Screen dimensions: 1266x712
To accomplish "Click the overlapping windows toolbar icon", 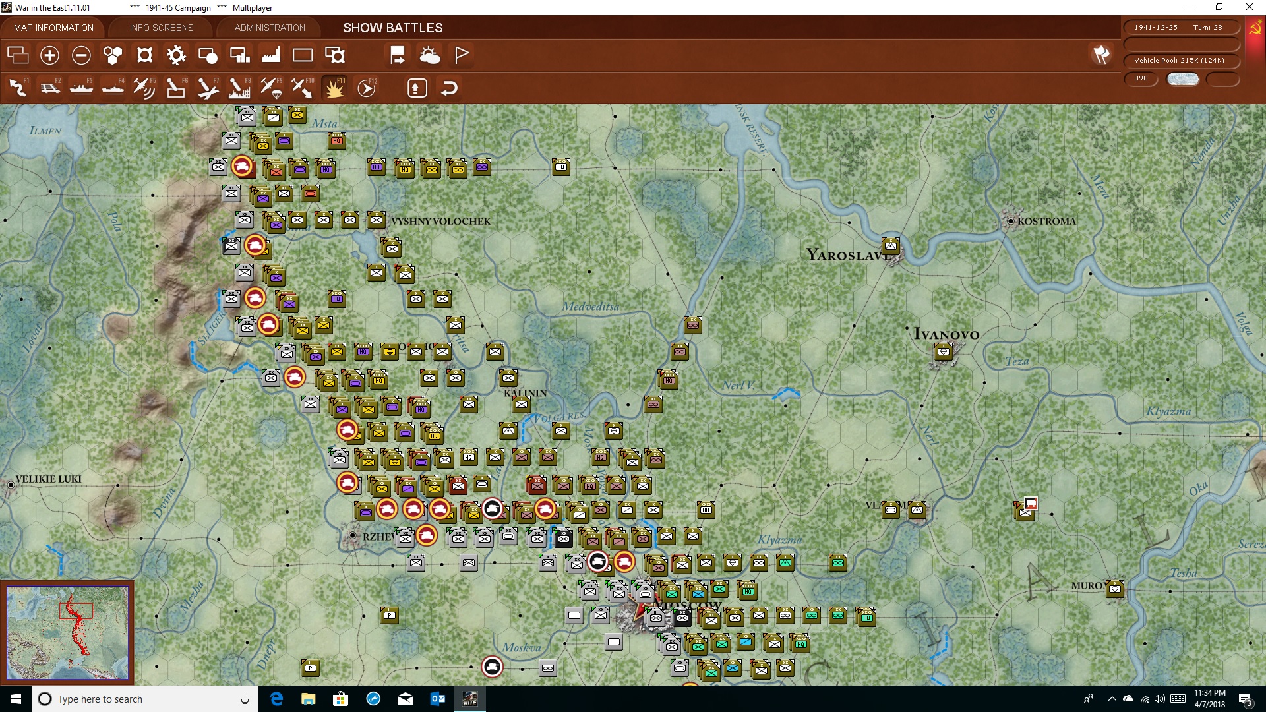I will point(18,55).
